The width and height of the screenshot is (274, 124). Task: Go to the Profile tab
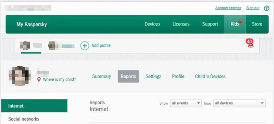point(178,76)
